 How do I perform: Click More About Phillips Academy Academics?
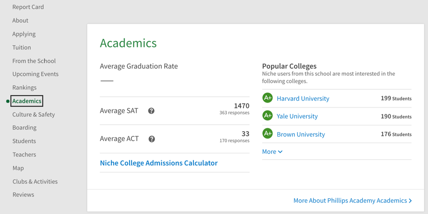pyautogui.click(x=353, y=200)
